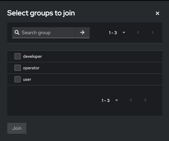Check the user group checkbox
169x141 pixels.
coord(18,79)
